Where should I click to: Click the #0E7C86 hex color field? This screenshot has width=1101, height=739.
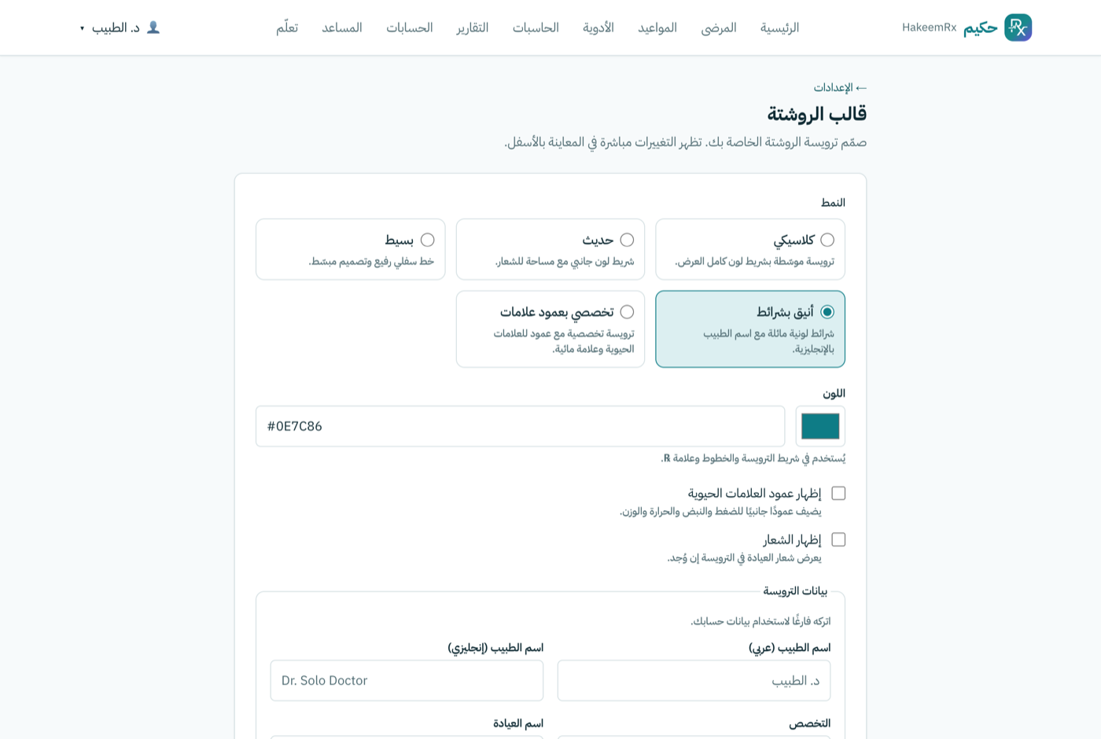(x=521, y=426)
